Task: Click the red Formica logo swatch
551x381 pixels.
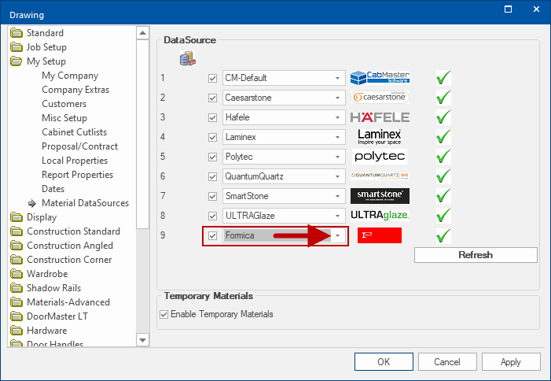Action: coord(380,235)
